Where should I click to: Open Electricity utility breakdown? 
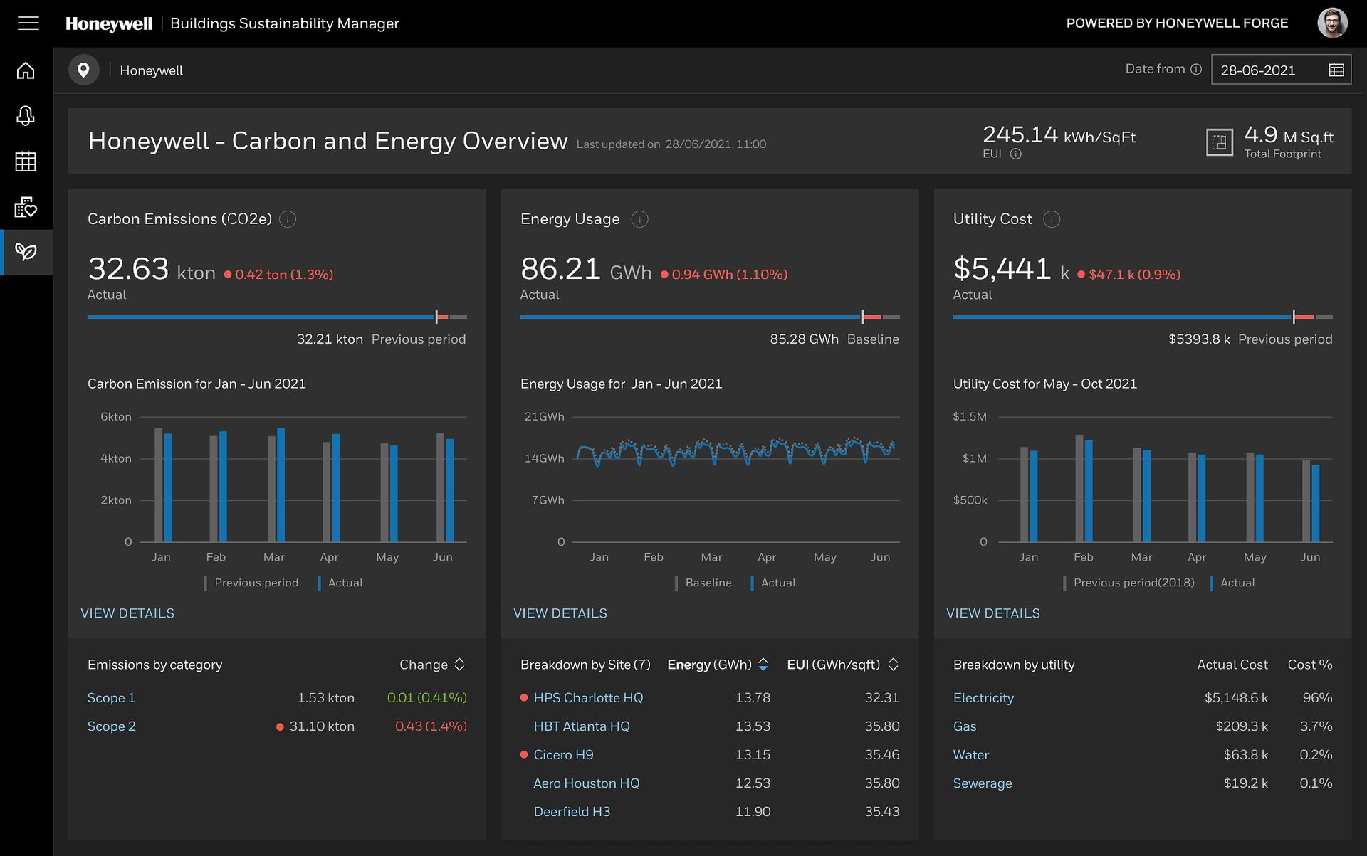click(x=983, y=698)
